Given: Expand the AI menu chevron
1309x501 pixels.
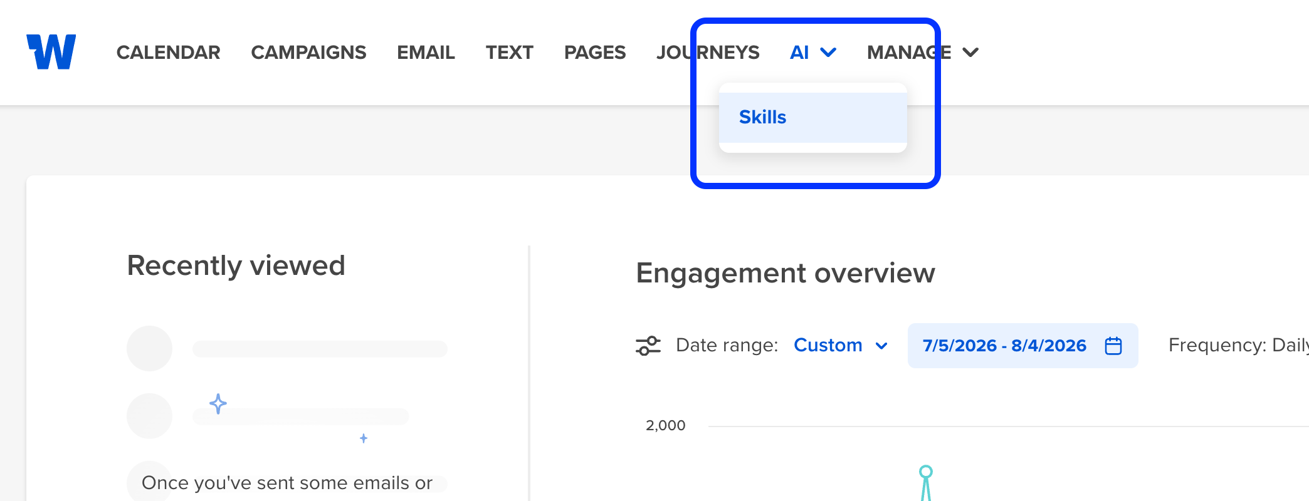Looking at the screenshot, I should (x=828, y=53).
